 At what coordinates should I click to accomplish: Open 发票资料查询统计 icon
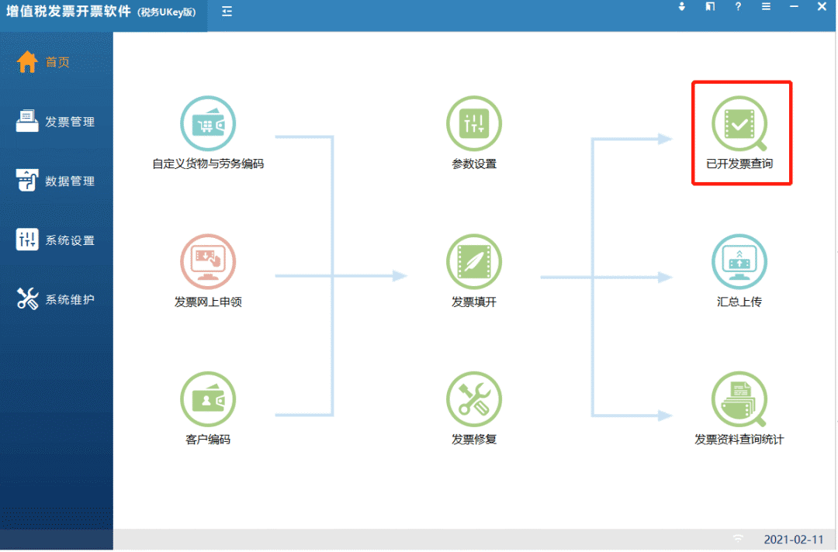pyautogui.click(x=739, y=399)
